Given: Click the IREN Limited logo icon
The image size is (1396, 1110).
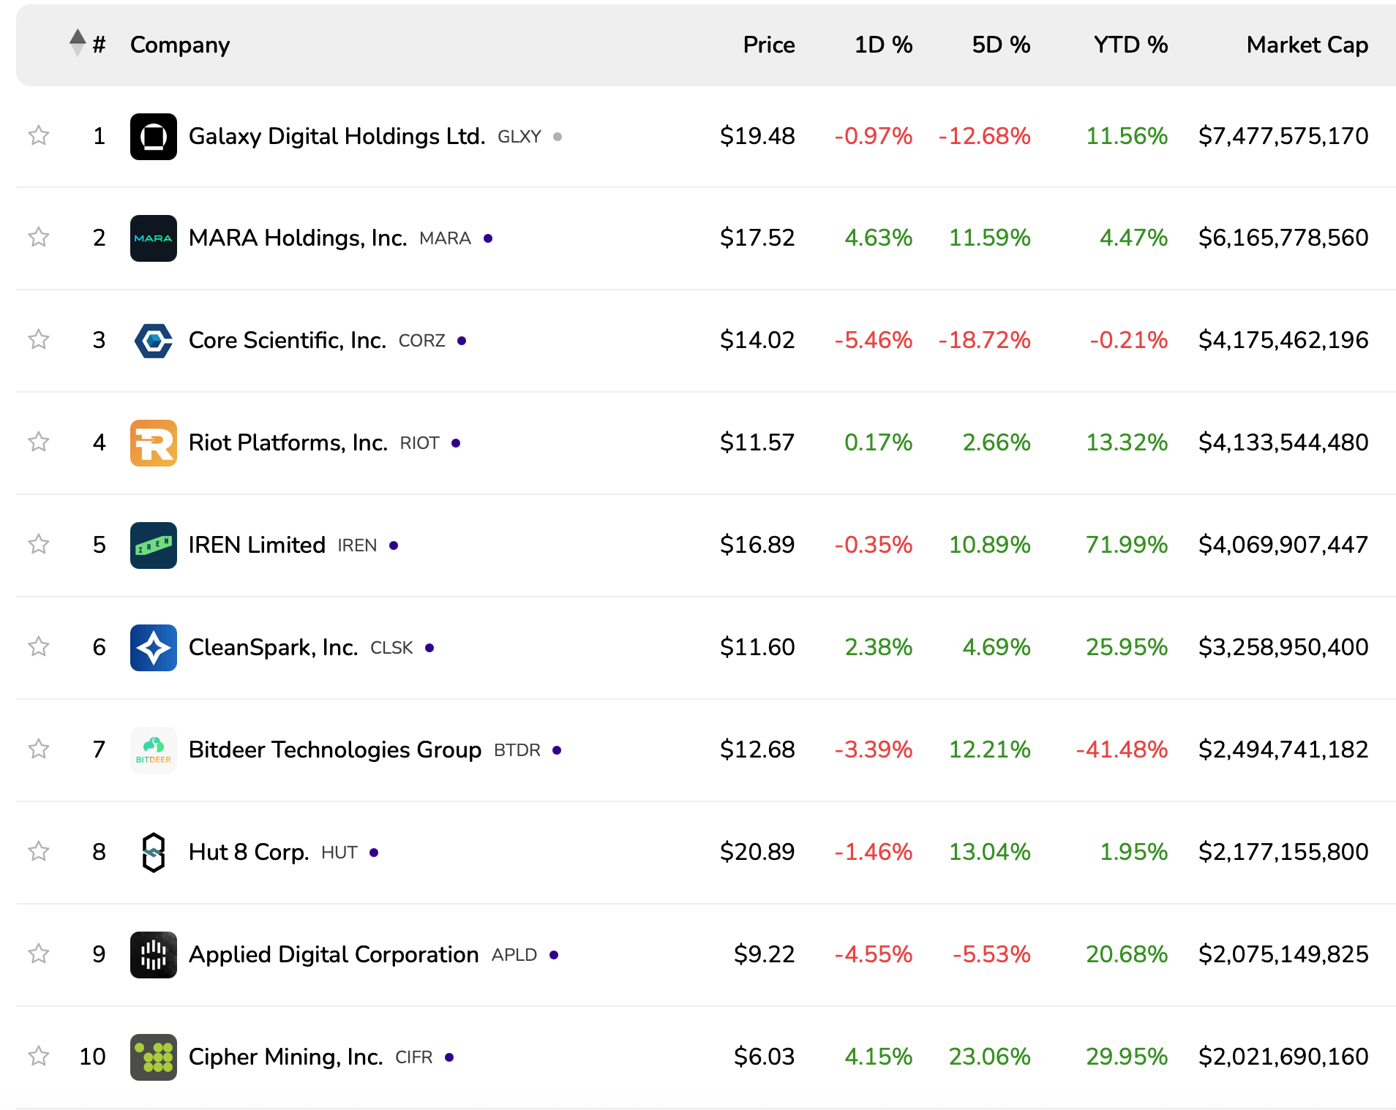Looking at the screenshot, I should pos(153,545).
